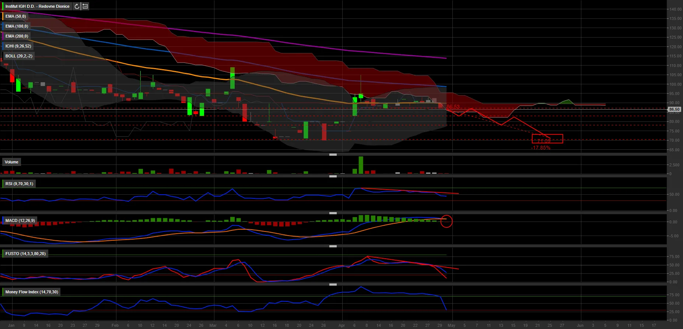Viewport: 683px width, 329px height.
Task: Click the tallest green volume bar
Action: (x=361, y=165)
